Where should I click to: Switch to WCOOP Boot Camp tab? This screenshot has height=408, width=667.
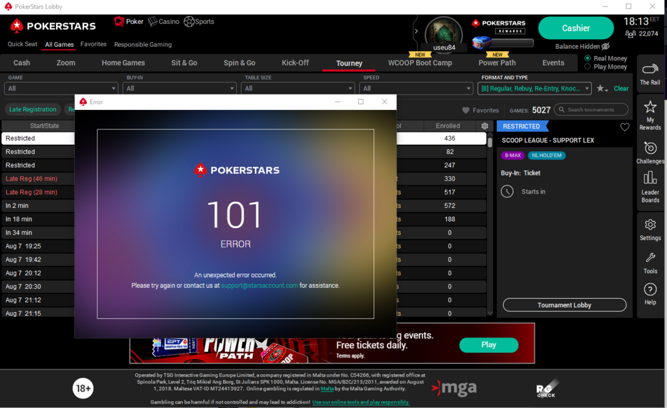pos(420,63)
